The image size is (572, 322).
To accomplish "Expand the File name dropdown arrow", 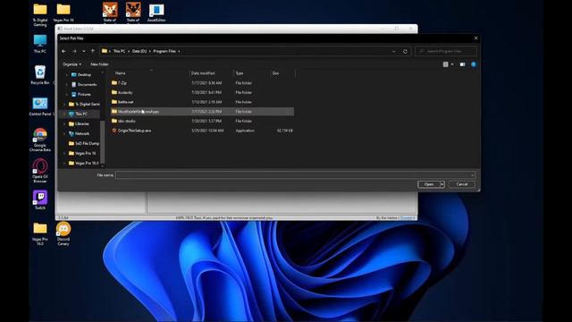I will pyautogui.click(x=473, y=175).
